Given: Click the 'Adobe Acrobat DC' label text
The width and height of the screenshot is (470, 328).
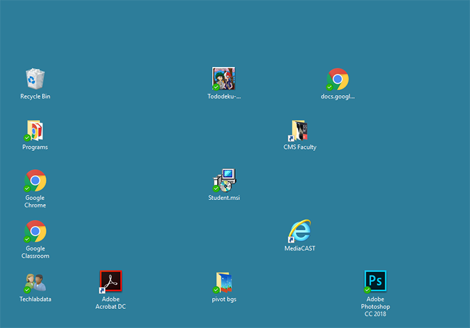Looking at the screenshot, I should [x=110, y=303].
